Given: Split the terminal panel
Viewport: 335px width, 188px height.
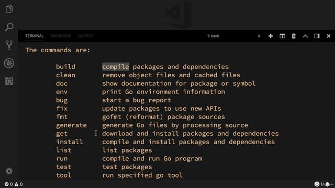Looking at the screenshot, I should click(282, 36).
